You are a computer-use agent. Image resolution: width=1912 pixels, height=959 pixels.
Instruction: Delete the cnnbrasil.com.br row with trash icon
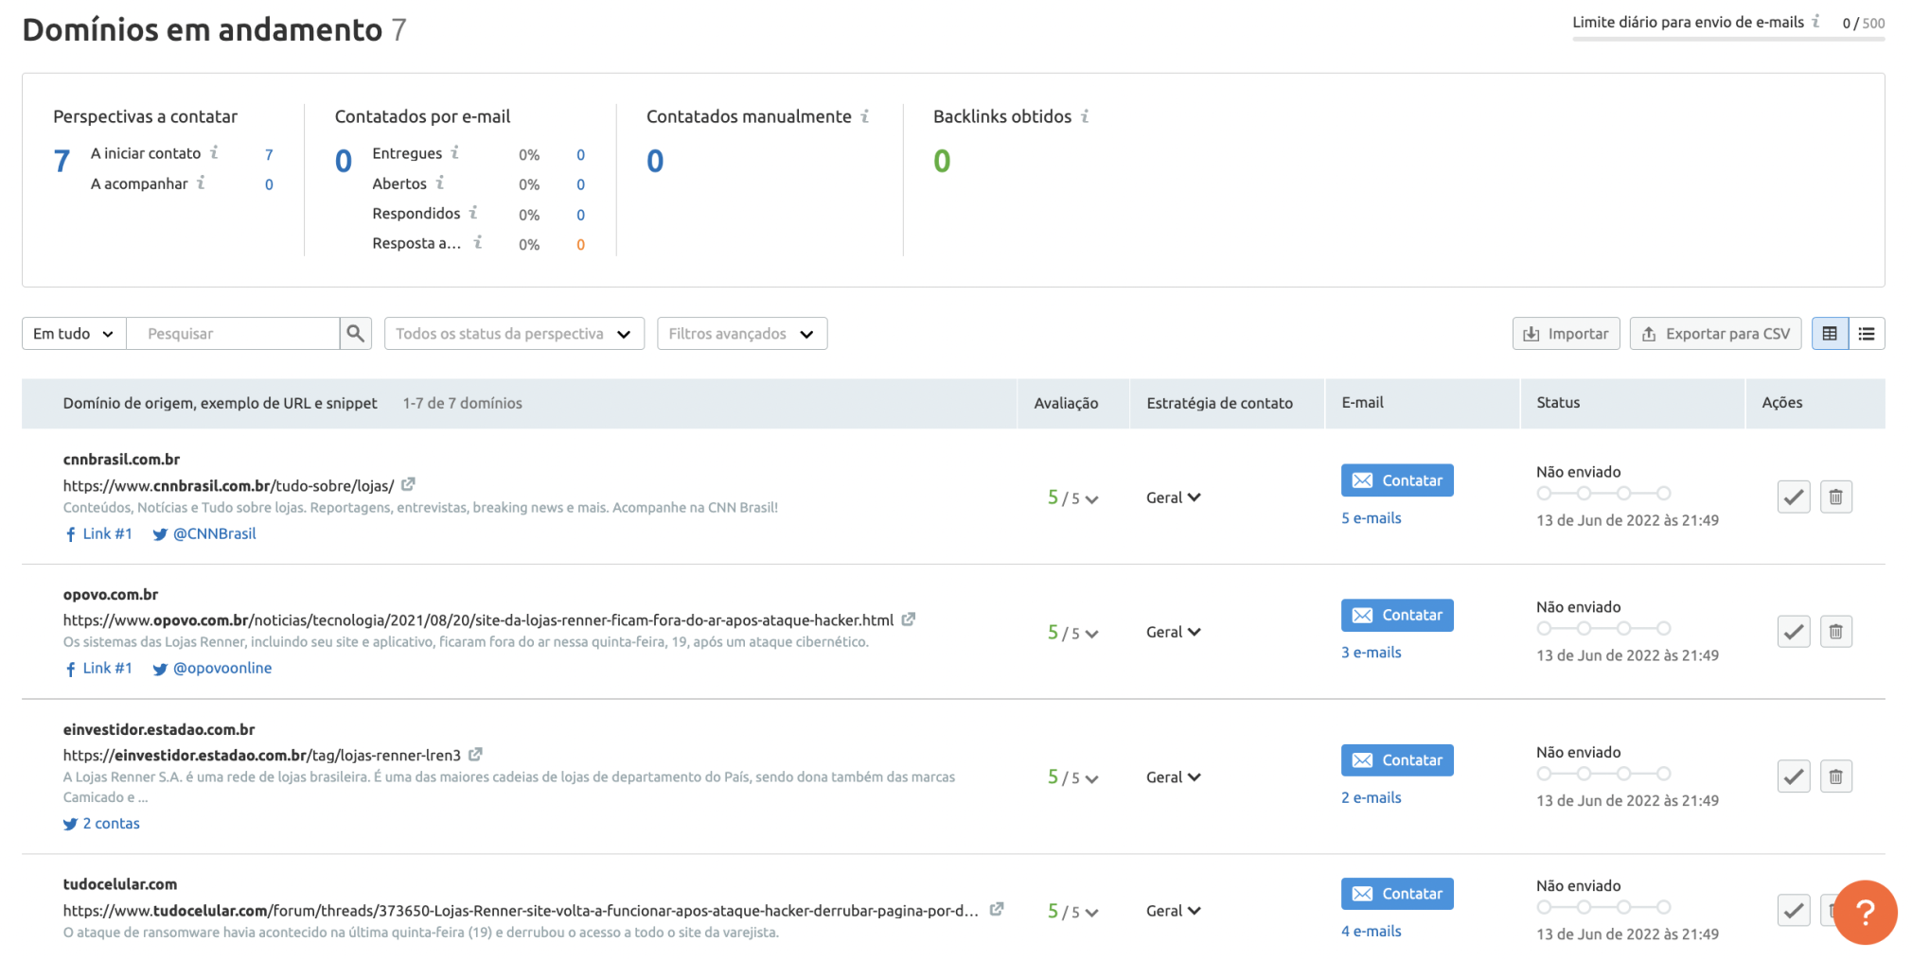point(1835,497)
